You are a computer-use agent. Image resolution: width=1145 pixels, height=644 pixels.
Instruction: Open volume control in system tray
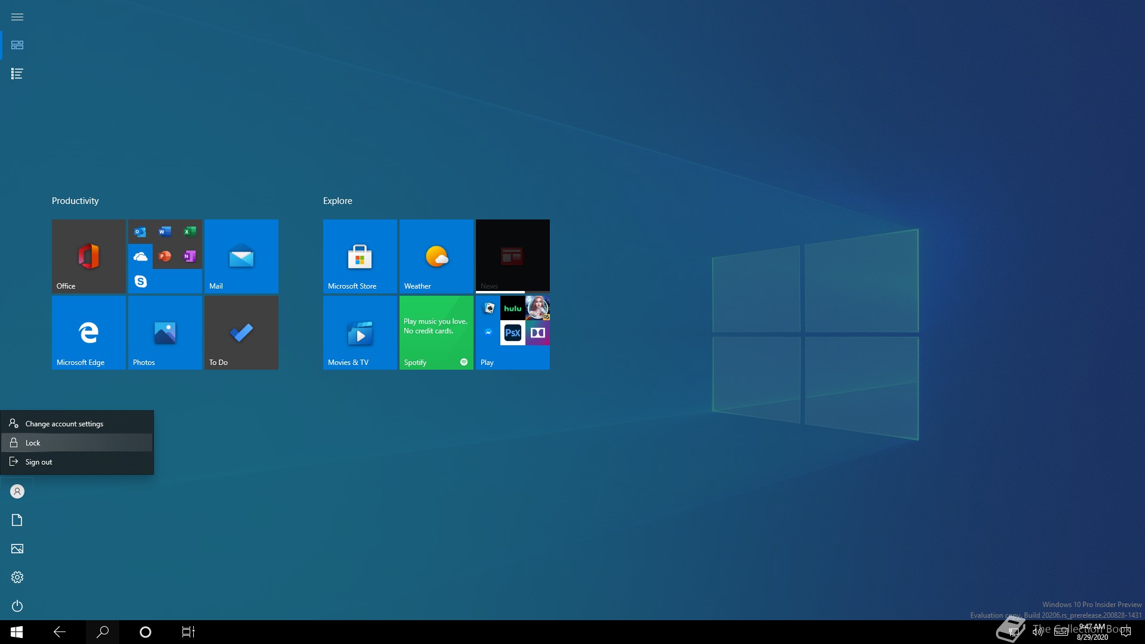pyautogui.click(x=1038, y=632)
